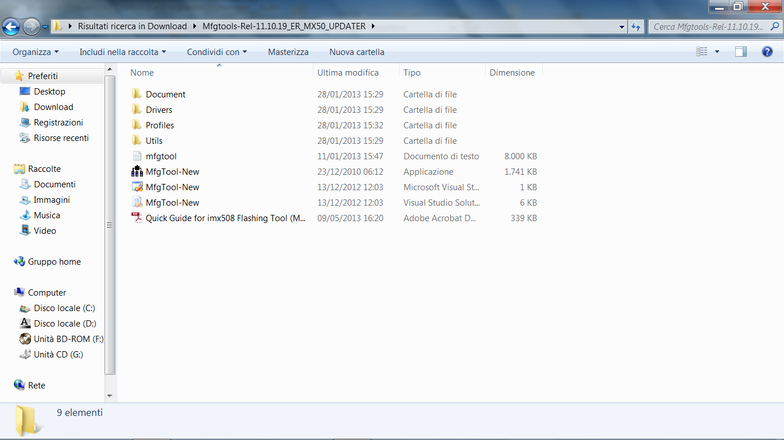Expand the breadcrumb arrow after Mfgtools-Rel-11.10.19_ER_MX50_UPDATER

pos(373,26)
